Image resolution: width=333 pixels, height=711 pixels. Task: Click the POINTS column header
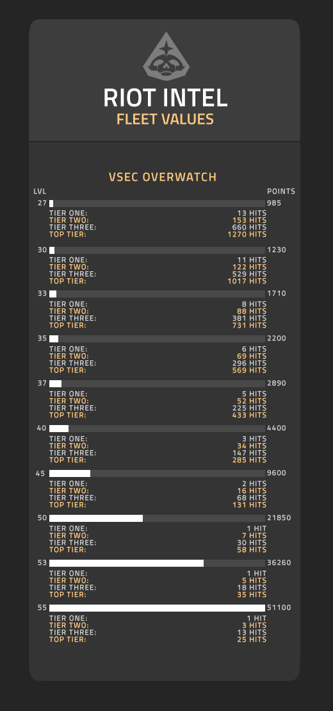pyautogui.click(x=281, y=191)
